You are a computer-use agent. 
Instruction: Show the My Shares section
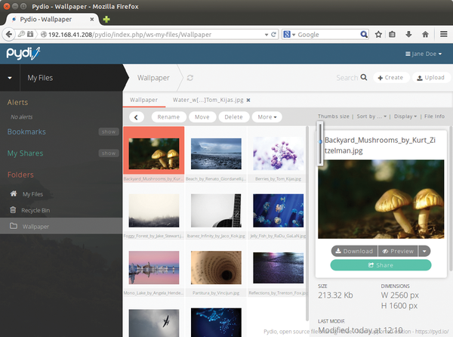tap(109, 153)
